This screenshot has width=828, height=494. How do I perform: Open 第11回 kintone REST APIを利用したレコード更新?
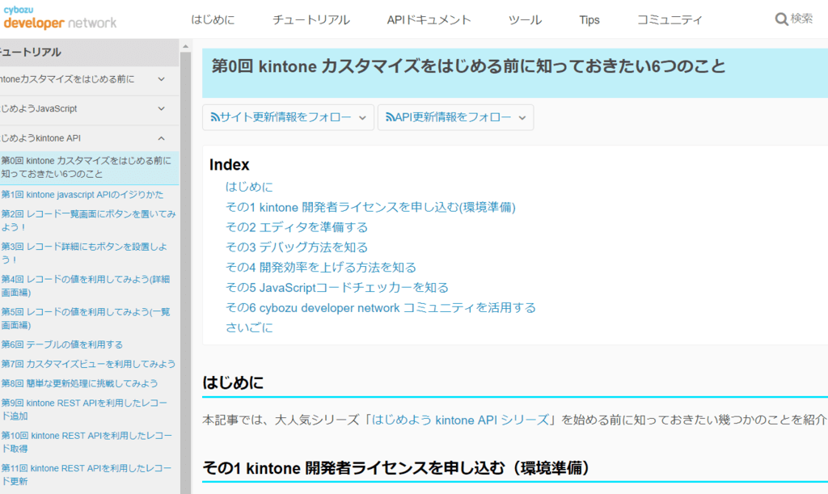86,475
